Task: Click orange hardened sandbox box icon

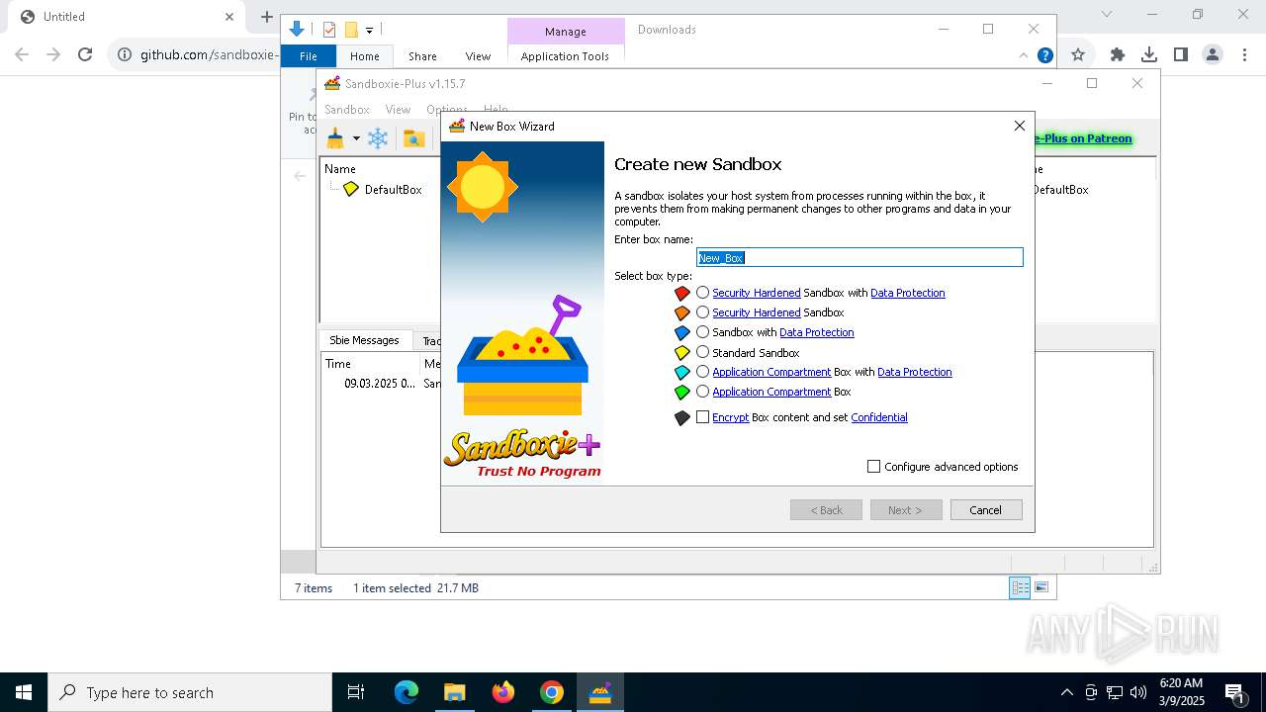Action: (681, 312)
